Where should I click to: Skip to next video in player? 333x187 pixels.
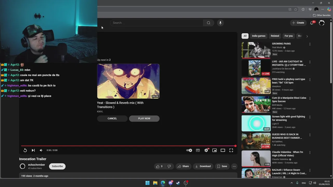(33, 150)
